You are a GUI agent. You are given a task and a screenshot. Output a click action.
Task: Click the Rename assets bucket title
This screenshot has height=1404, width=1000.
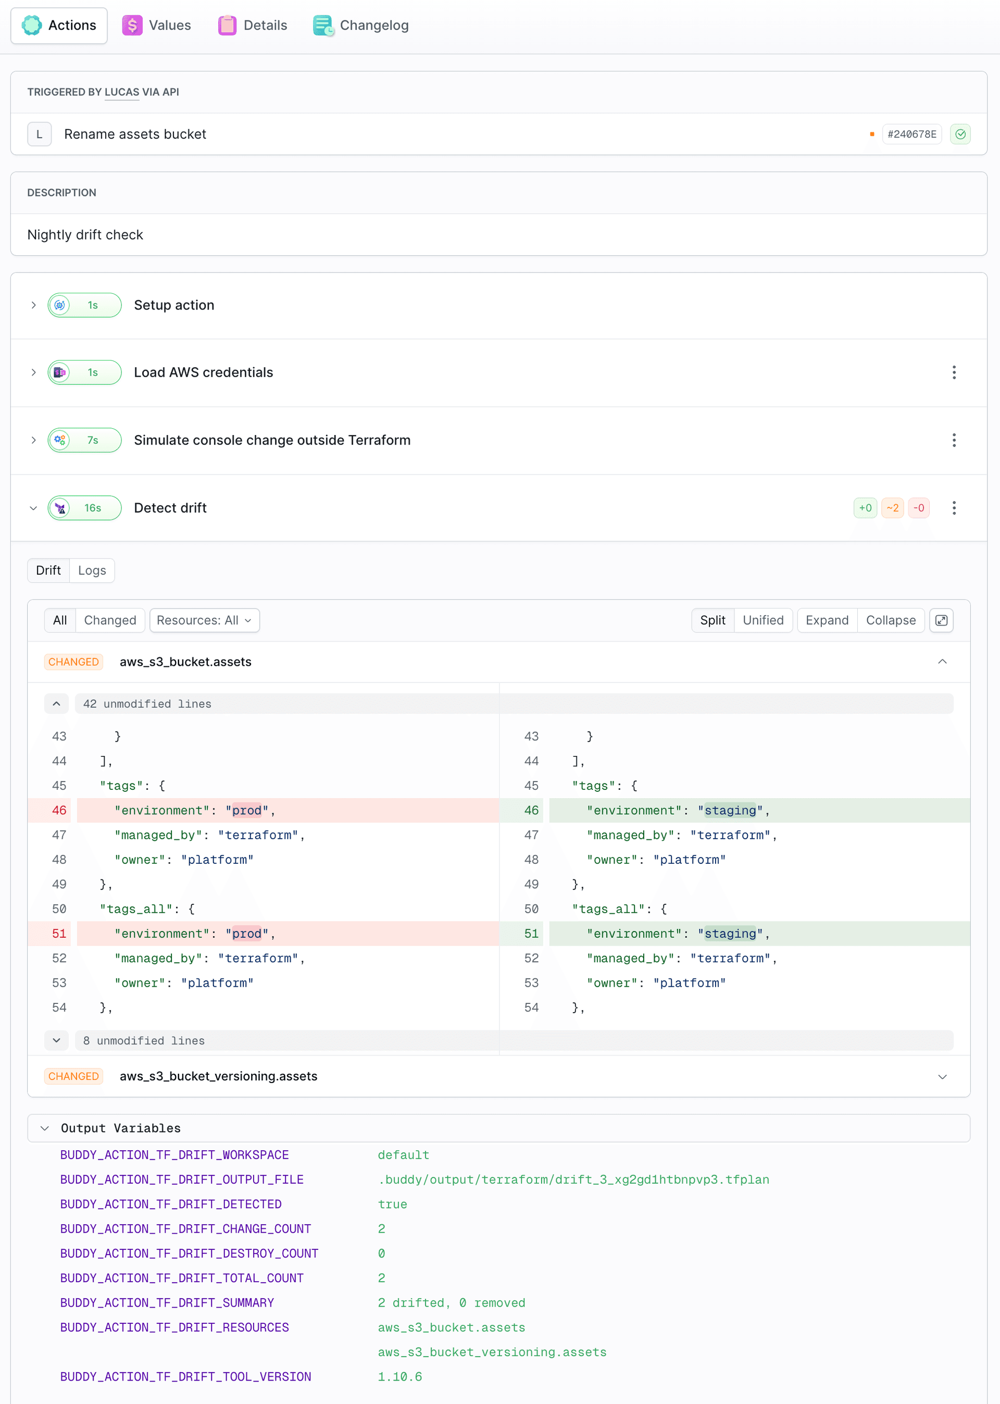135,134
